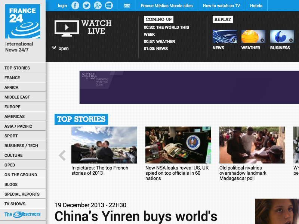Open the Business / Tech section
Screen dimensions: 299x224
(x=21, y=146)
